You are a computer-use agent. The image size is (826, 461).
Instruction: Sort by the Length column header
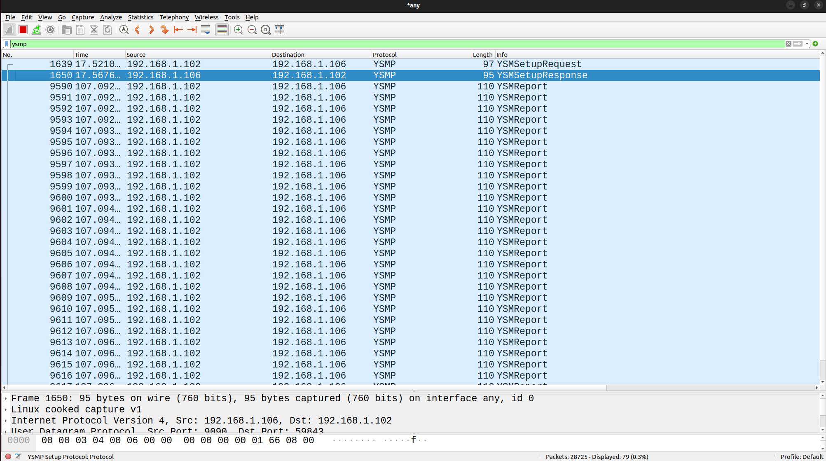pyautogui.click(x=483, y=55)
